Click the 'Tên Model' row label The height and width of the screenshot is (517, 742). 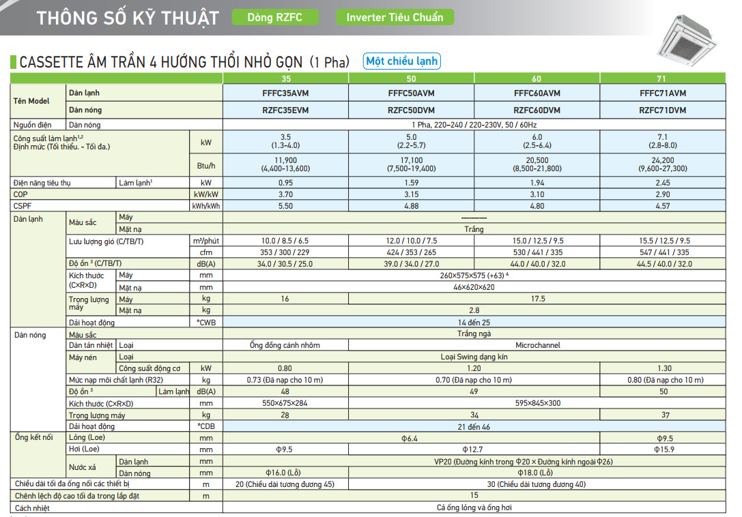(31, 101)
